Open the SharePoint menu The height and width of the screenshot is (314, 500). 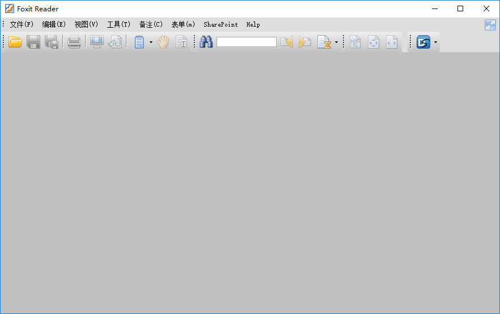tap(221, 24)
